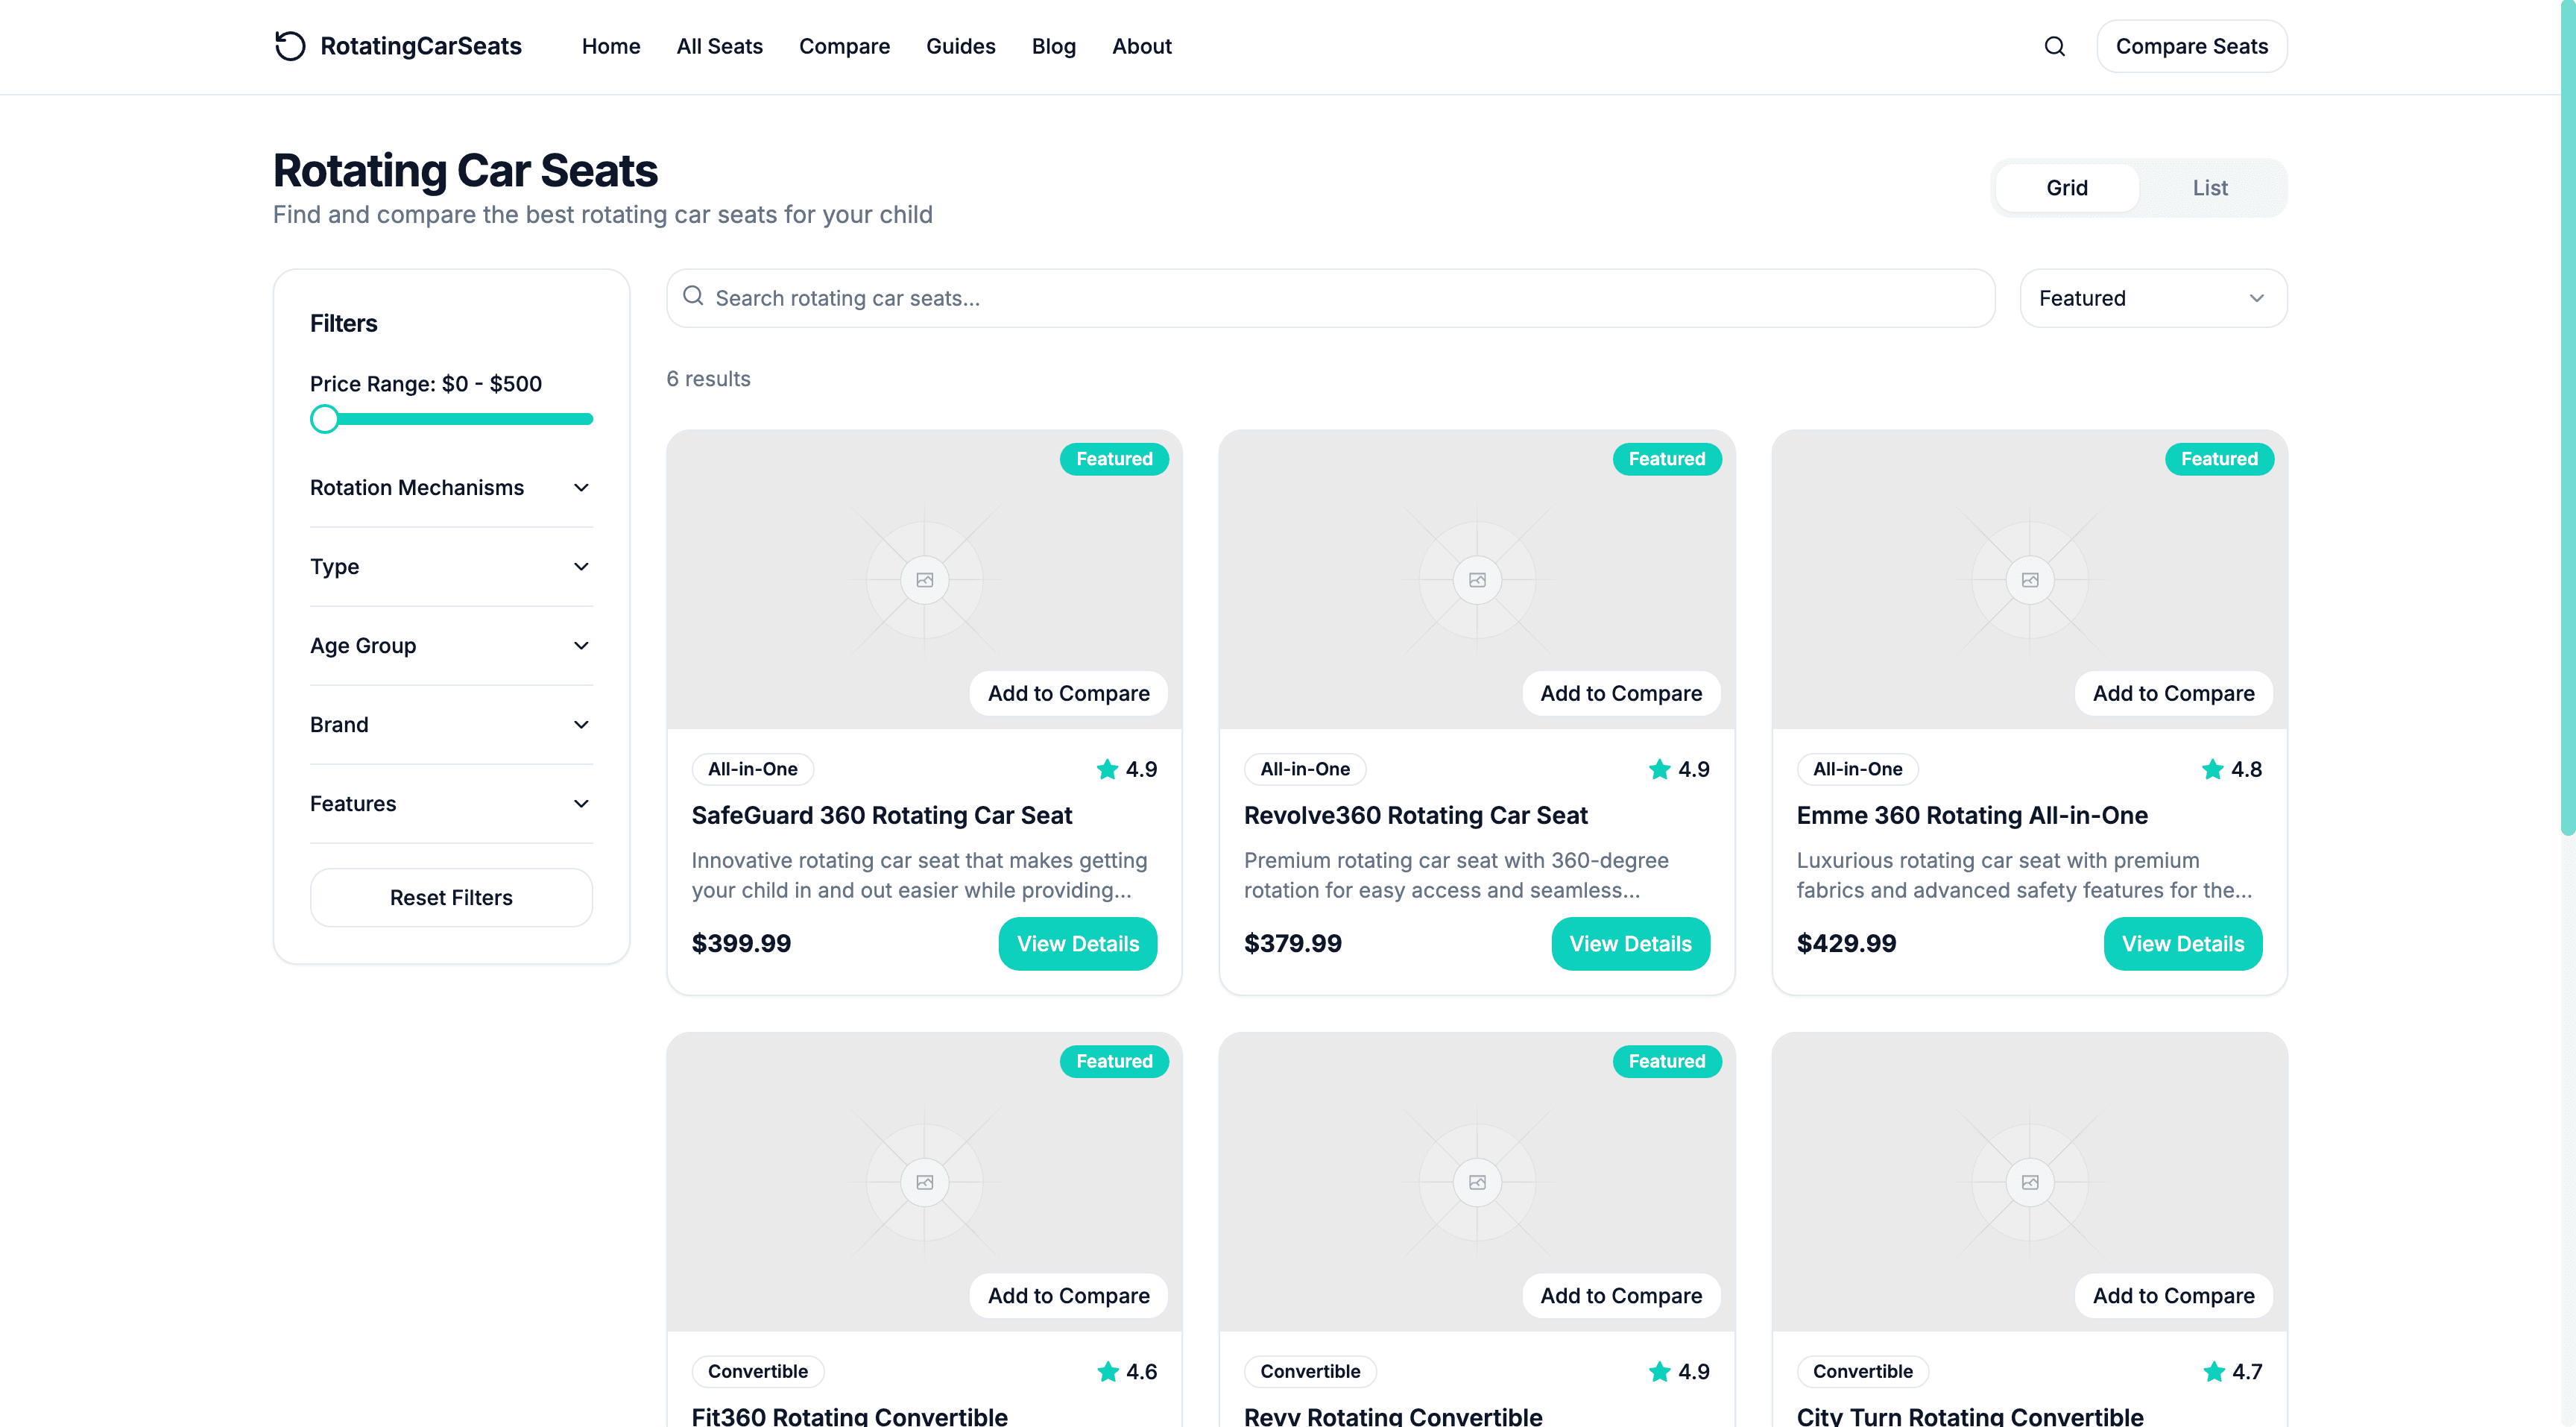2576x1427 pixels.
Task: Click Convertible tag on Fit360 card
Action: tap(757, 1371)
